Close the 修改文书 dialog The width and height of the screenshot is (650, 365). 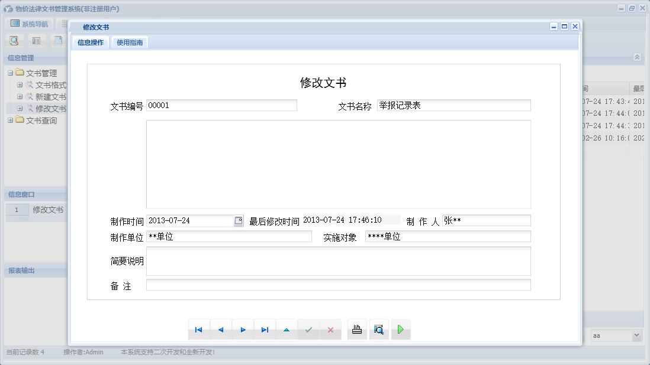pyautogui.click(x=575, y=27)
